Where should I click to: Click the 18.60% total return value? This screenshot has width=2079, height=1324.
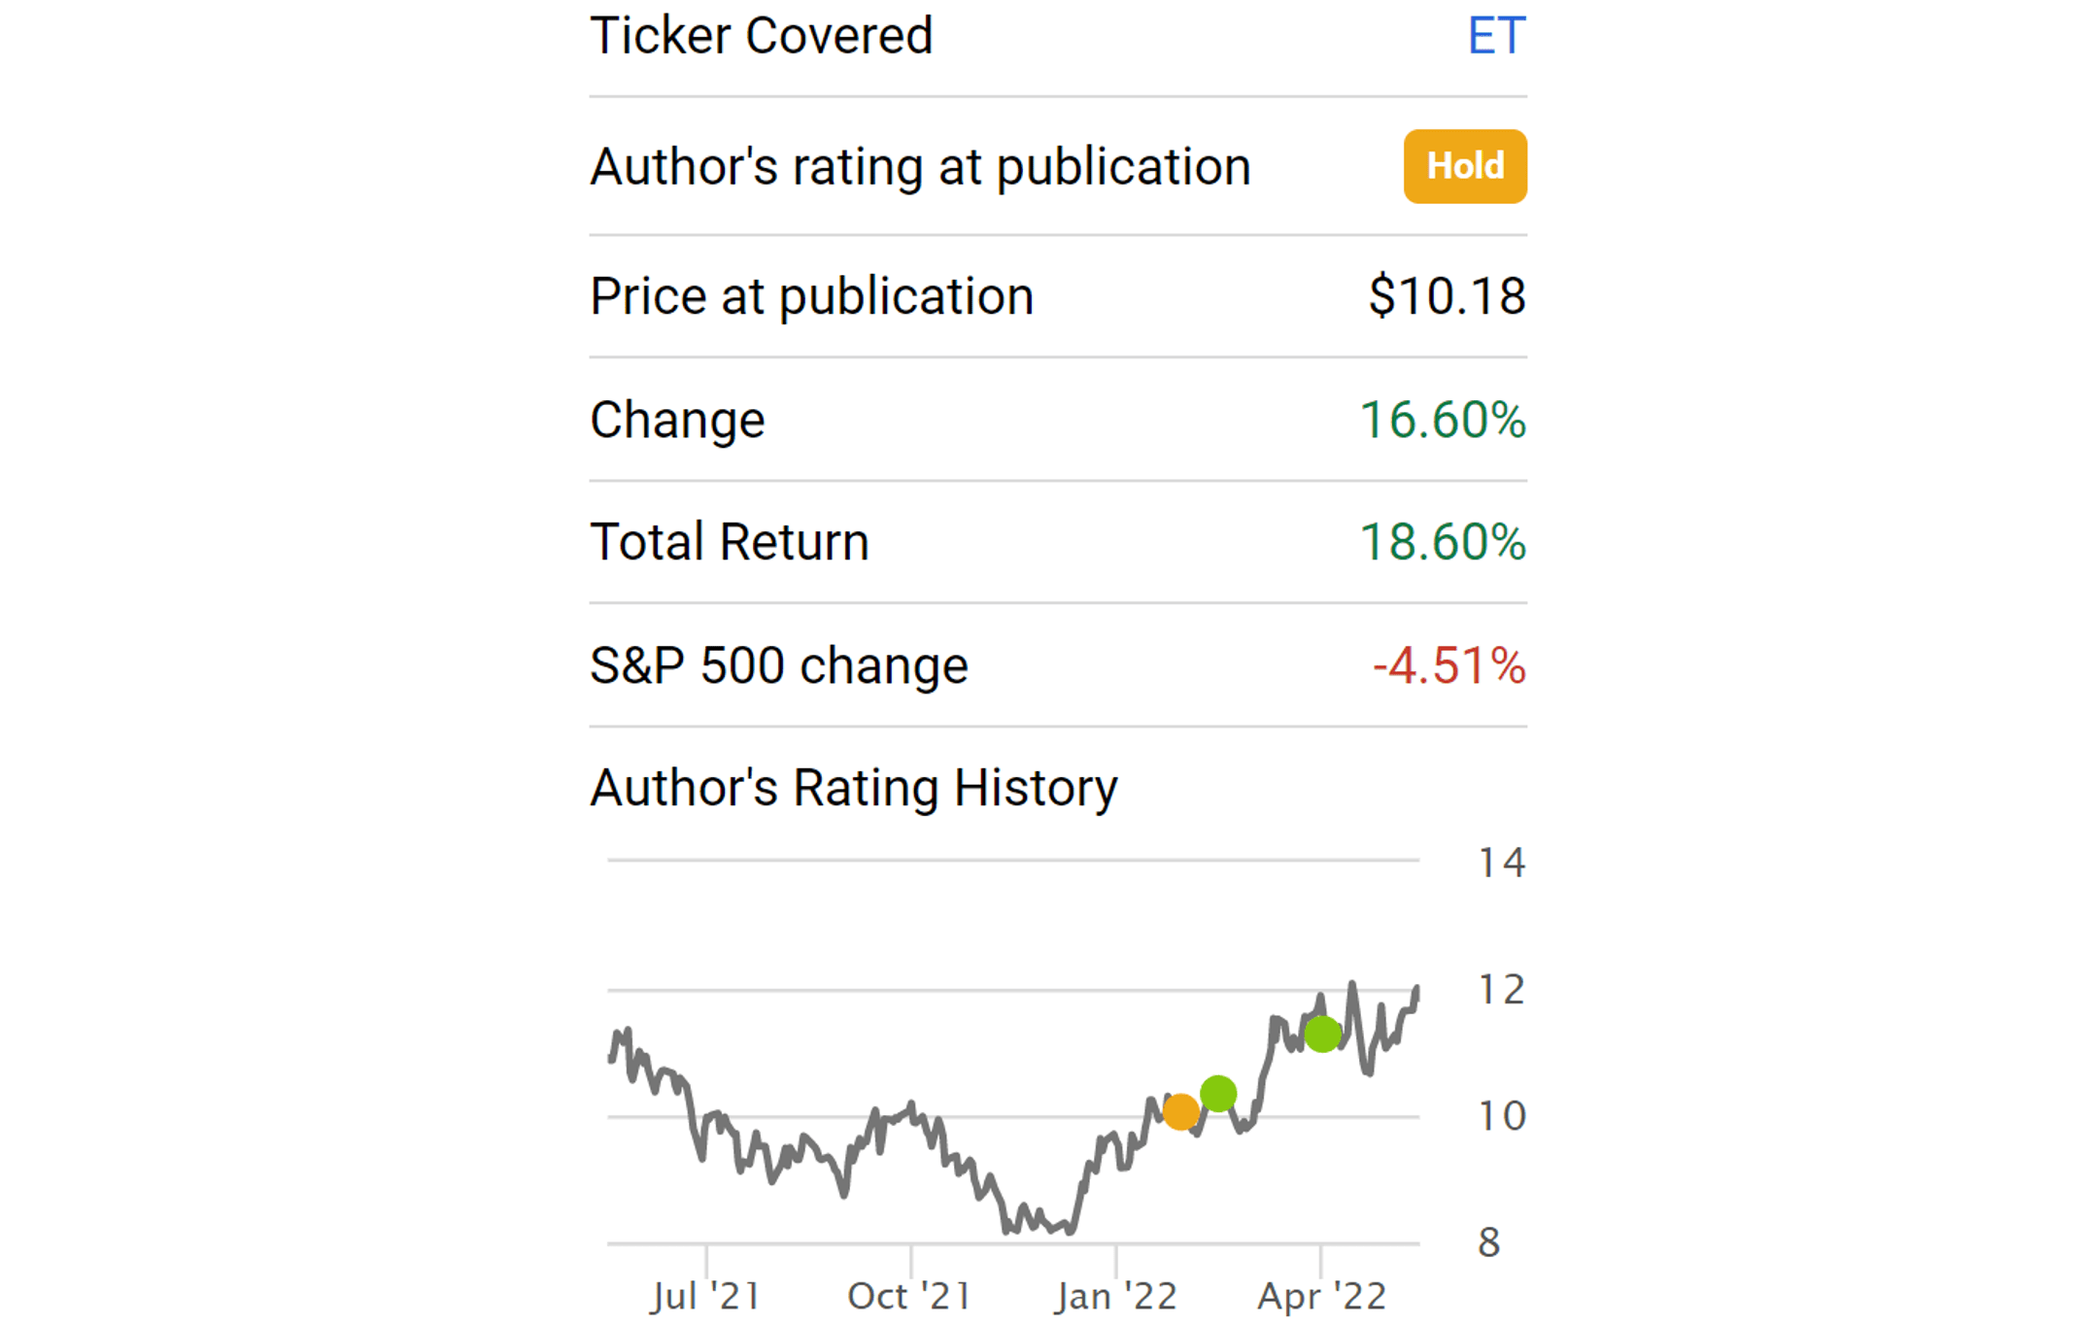[1442, 542]
